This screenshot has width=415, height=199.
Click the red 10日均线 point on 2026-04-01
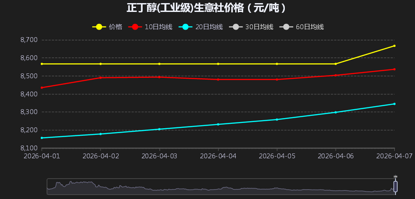(42, 88)
